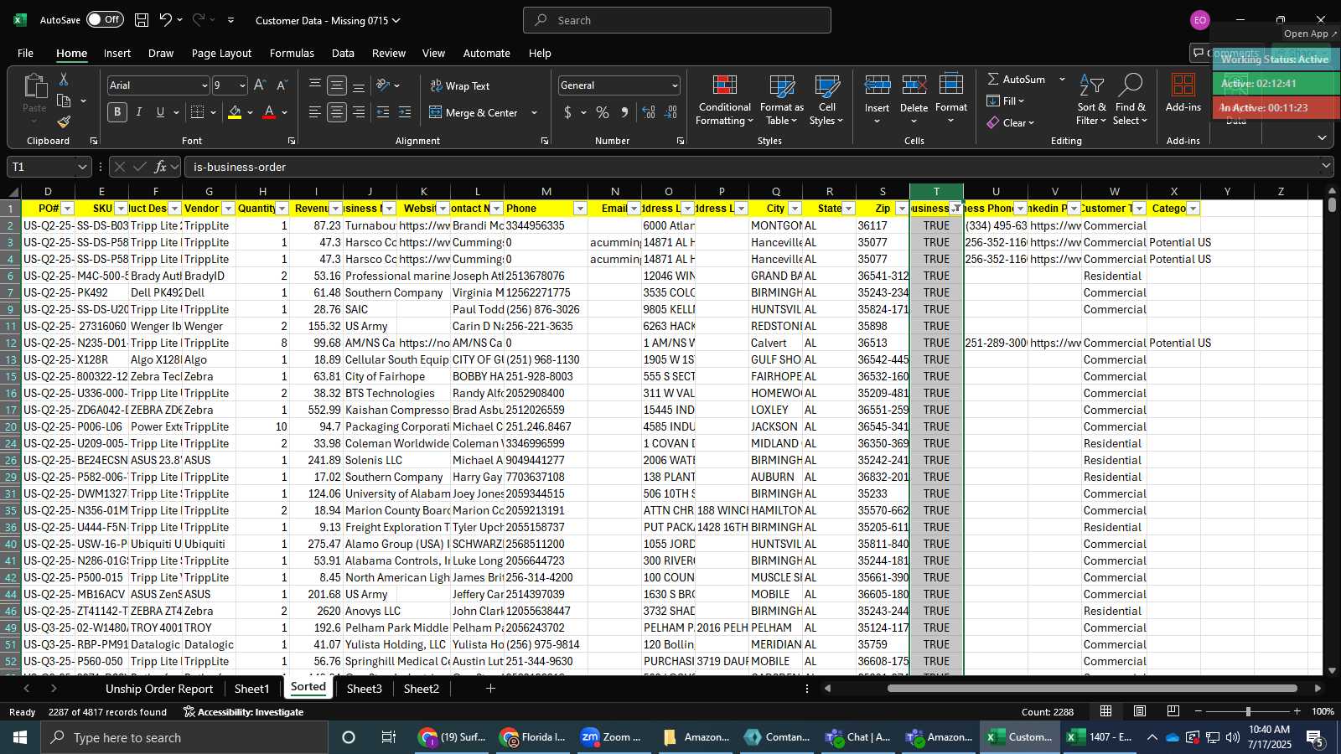Click the Undo arrow icon
Image resolution: width=1341 pixels, height=754 pixels.
point(166,20)
